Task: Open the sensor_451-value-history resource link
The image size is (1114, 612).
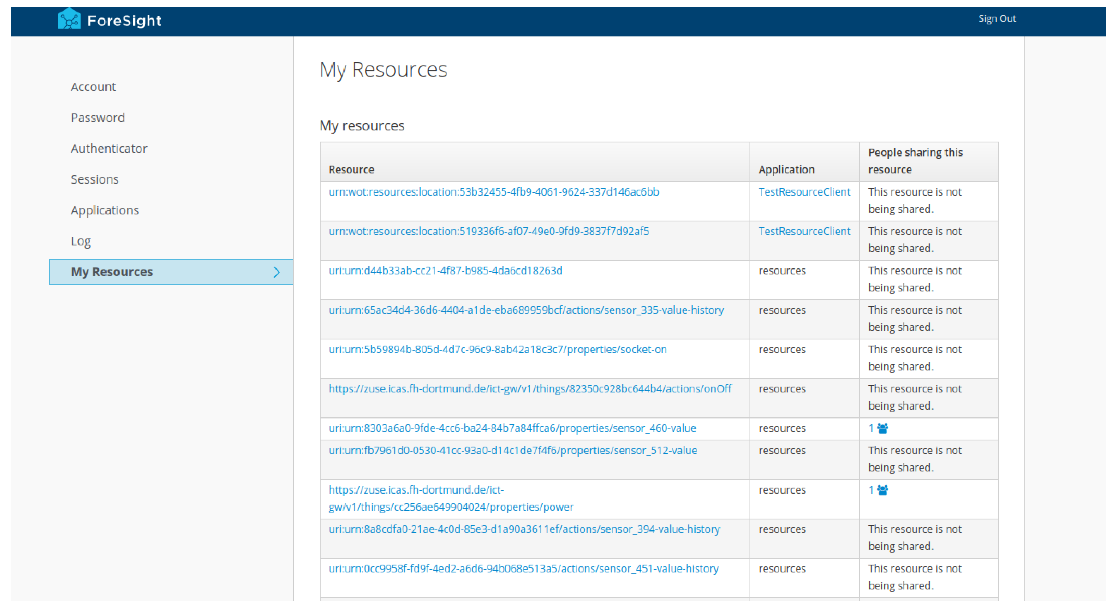Action: pos(523,569)
